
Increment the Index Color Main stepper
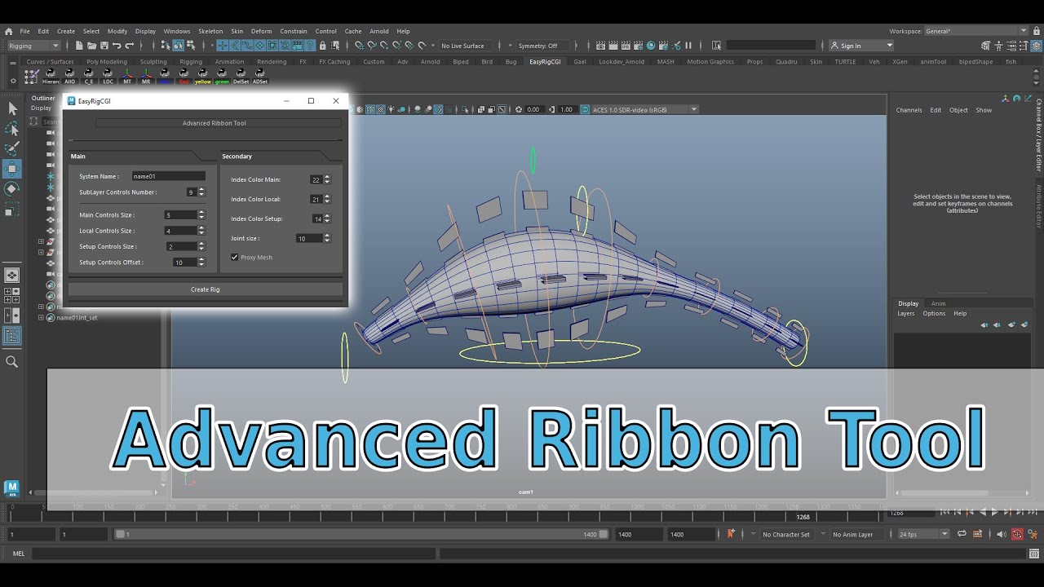[x=327, y=177]
